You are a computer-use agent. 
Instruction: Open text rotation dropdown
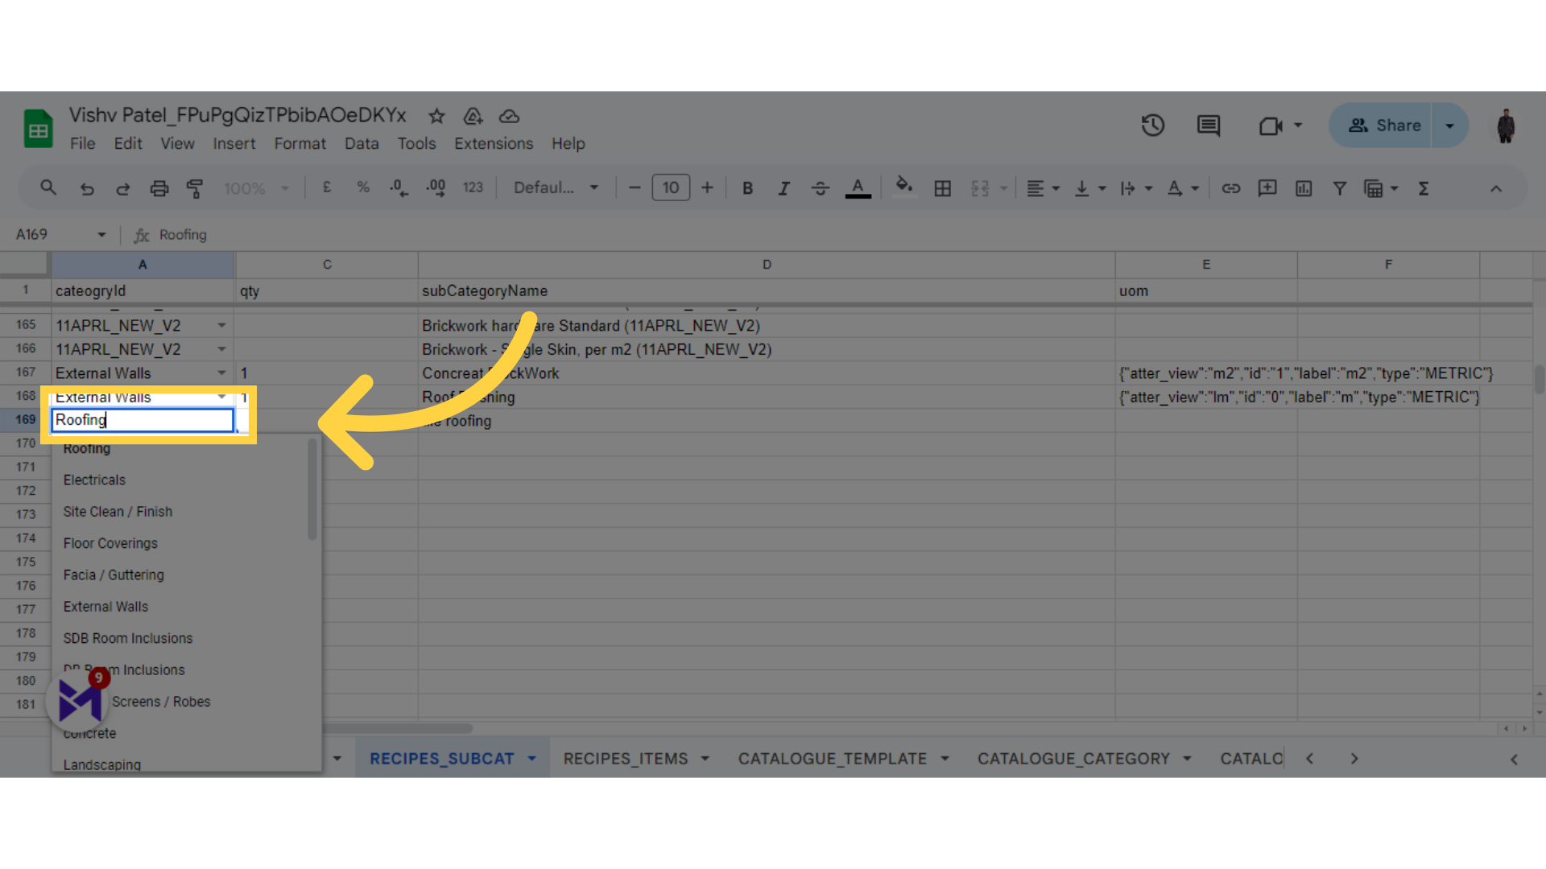click(x=1183, y=188)
